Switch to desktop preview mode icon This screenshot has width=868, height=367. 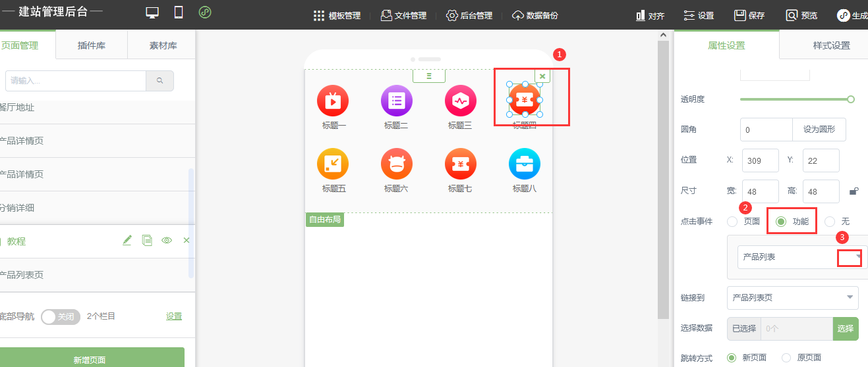coord(152,13)
